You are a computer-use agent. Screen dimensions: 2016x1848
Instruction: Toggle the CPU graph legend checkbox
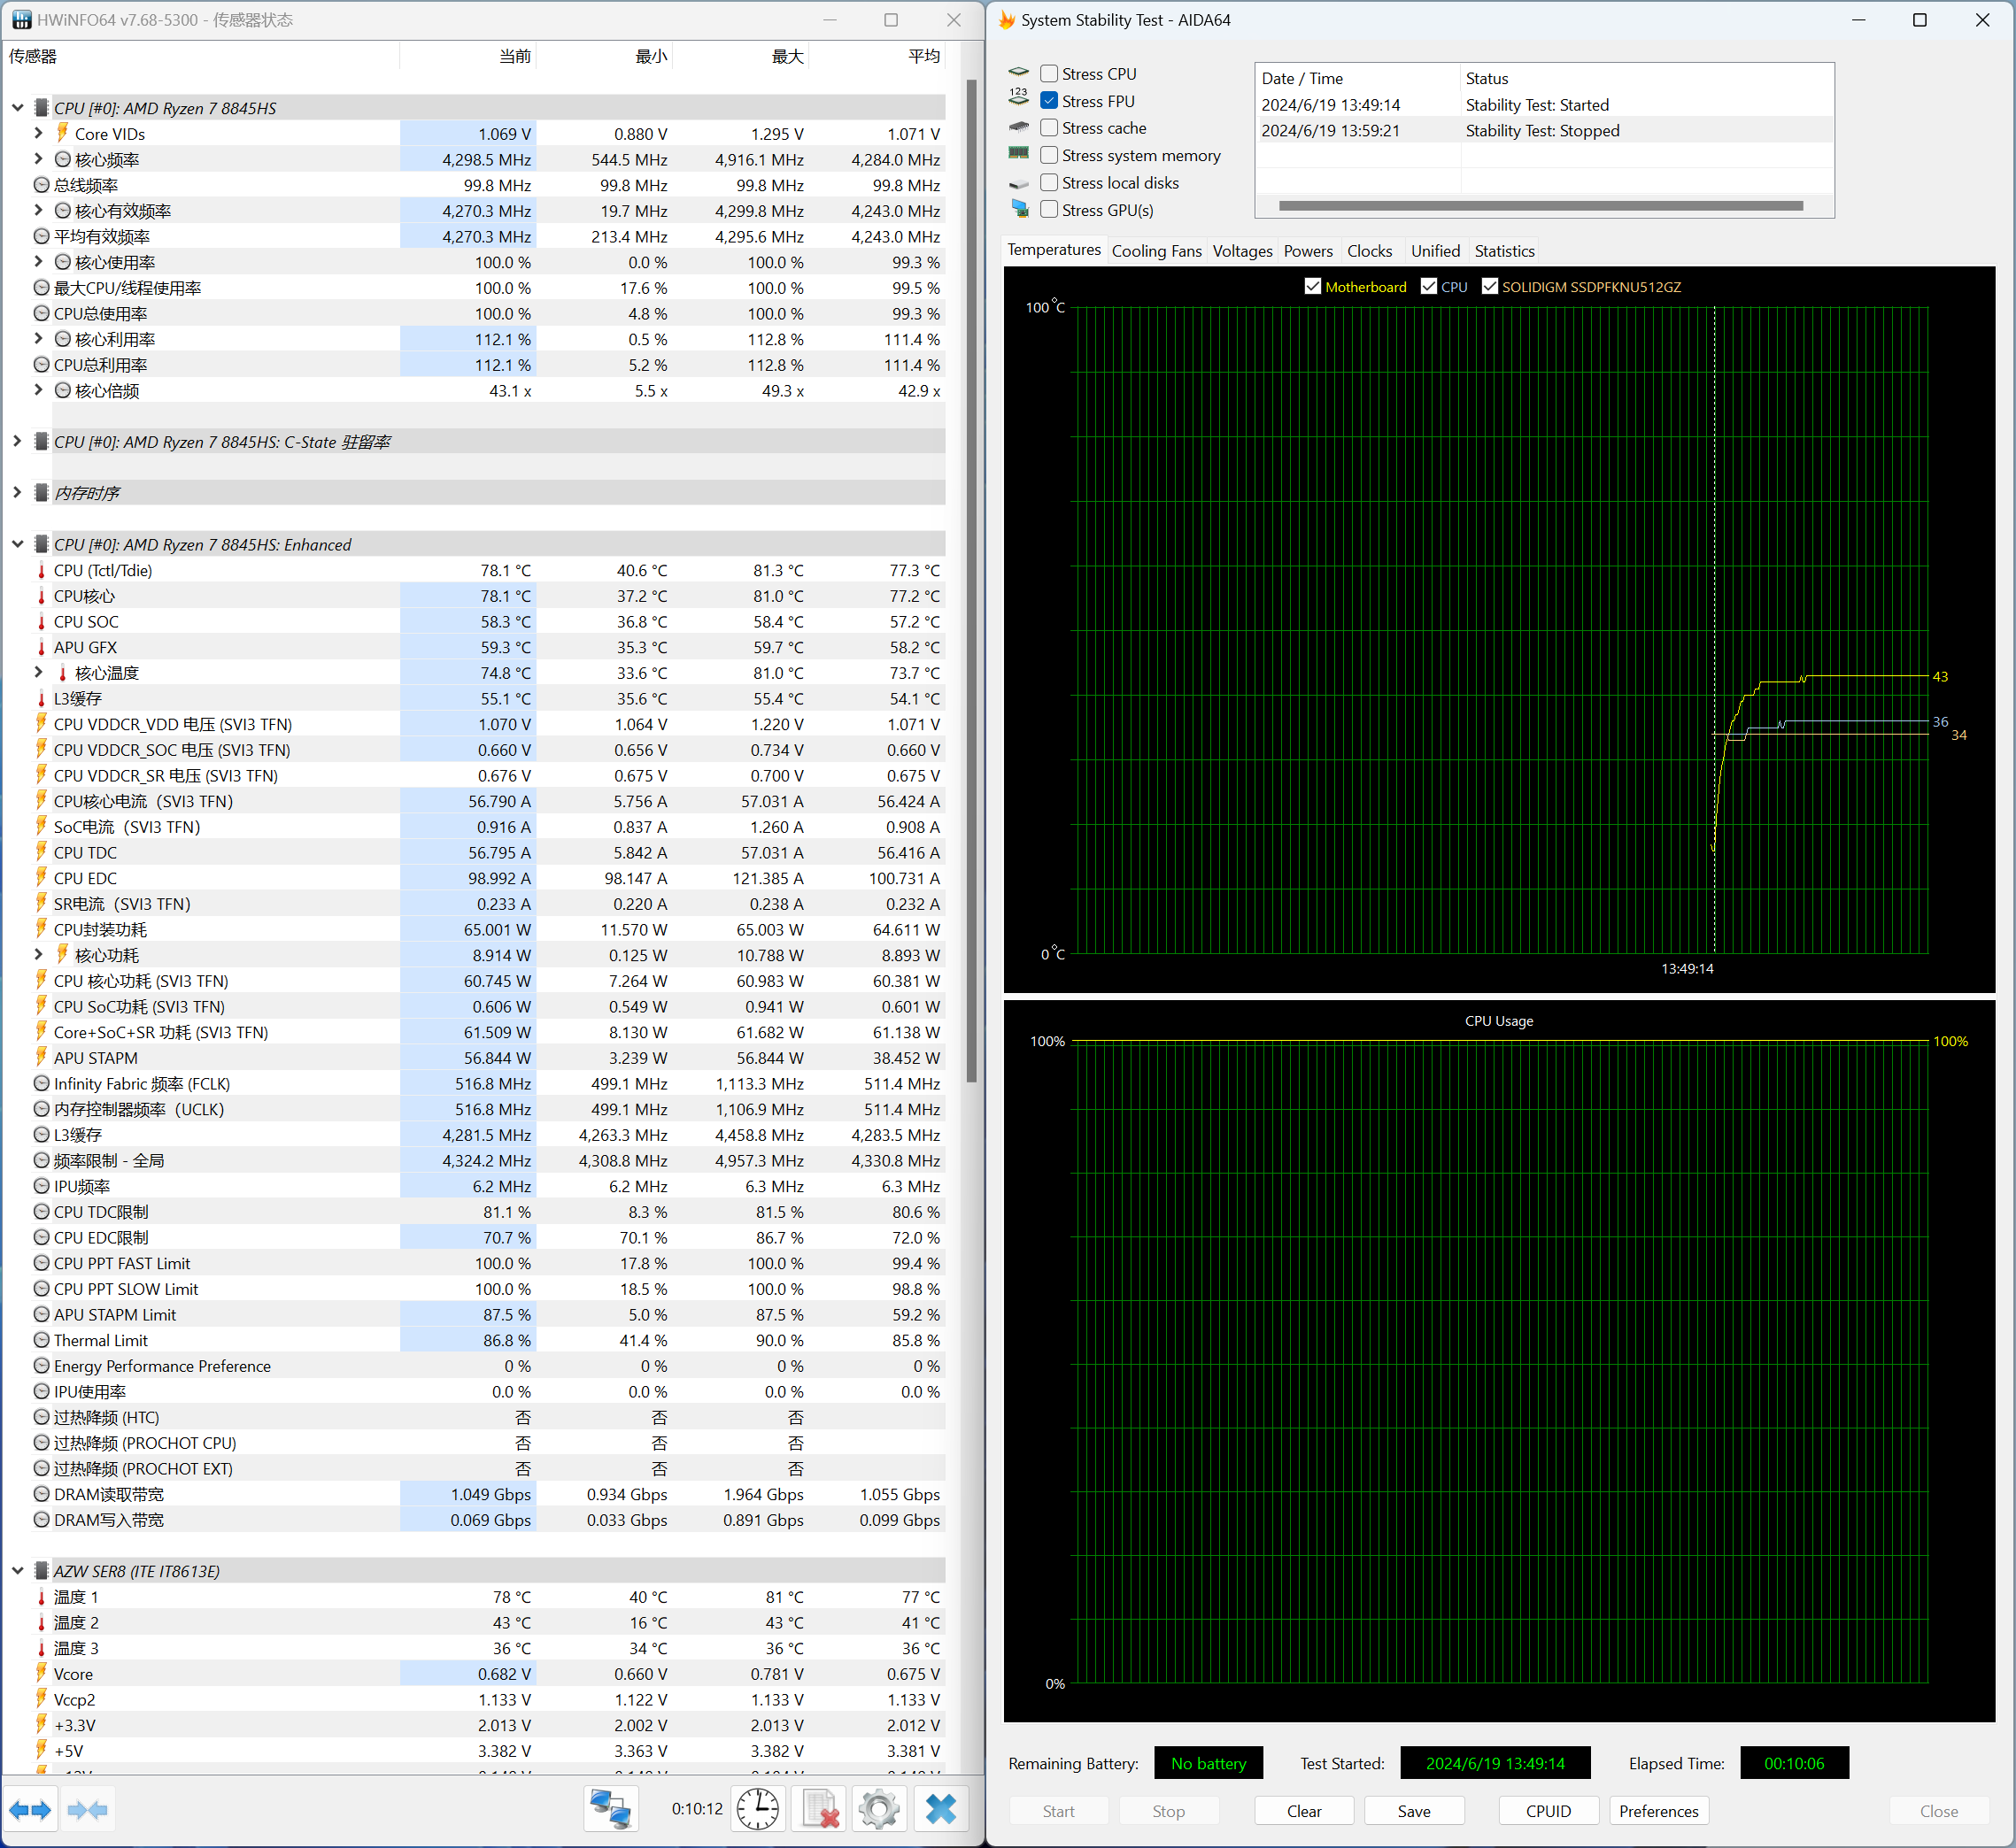(x=1429, y=286)
